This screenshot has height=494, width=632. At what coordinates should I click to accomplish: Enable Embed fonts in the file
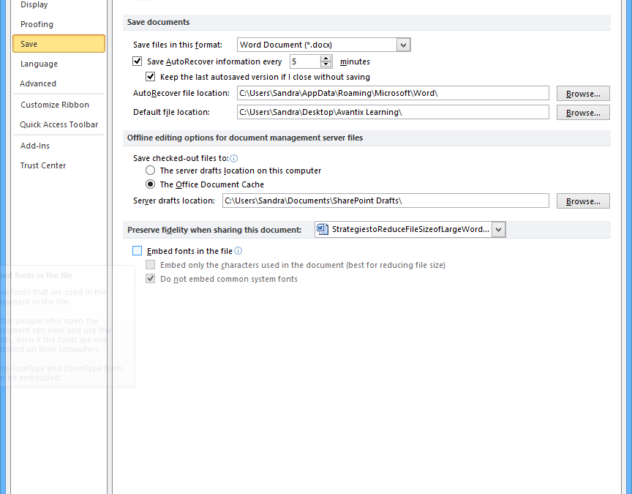pos(138,251)
